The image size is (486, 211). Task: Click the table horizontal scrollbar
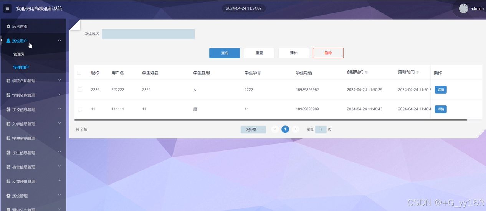[x=271, y=120]
